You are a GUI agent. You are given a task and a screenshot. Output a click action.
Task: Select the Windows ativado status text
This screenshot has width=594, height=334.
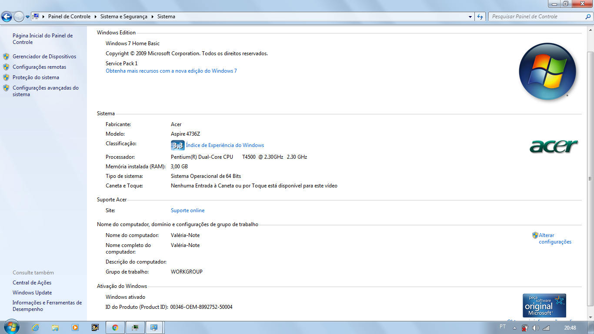pyautogui.click(x=125, y=297)
